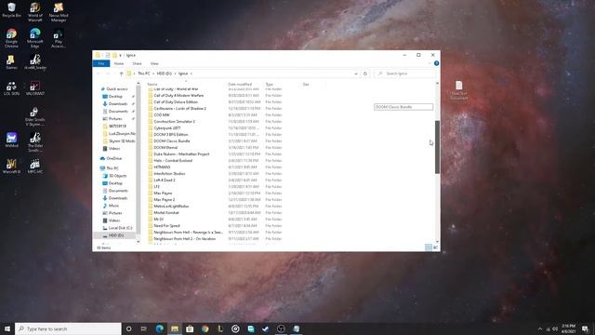
Task: Open Microsoft Edge from taskbar
Action: (x=159, y=328)
